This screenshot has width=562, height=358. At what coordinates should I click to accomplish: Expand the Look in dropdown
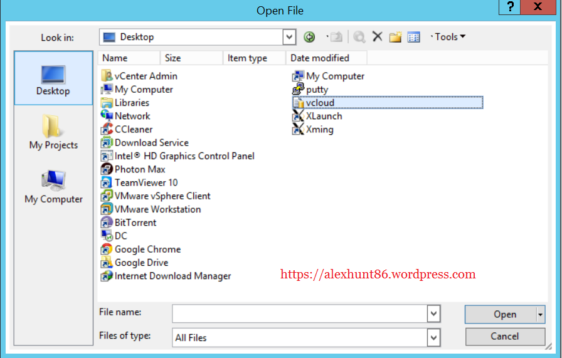point(289,37)
